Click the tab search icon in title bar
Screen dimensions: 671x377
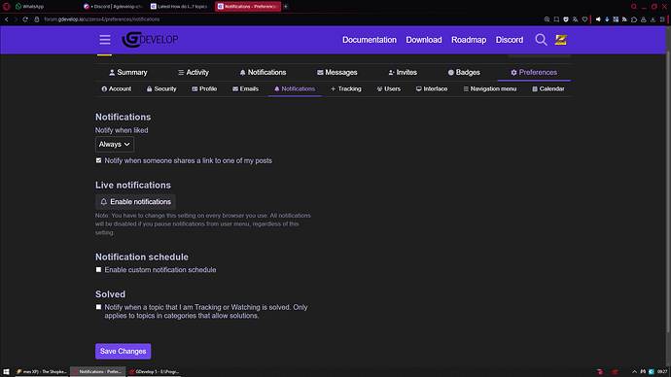coord(634,7)
